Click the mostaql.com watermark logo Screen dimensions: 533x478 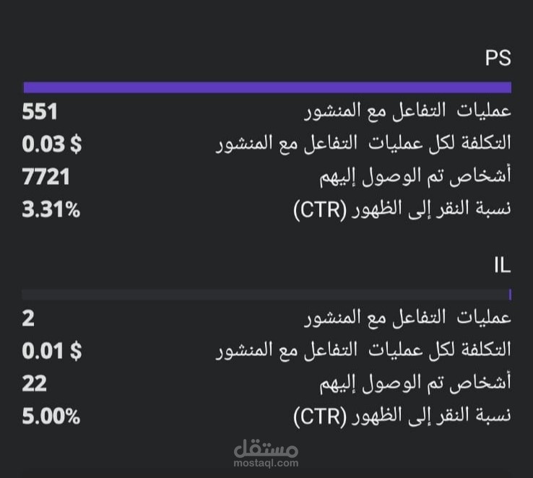pyautogui.click(x=266, y=453)
